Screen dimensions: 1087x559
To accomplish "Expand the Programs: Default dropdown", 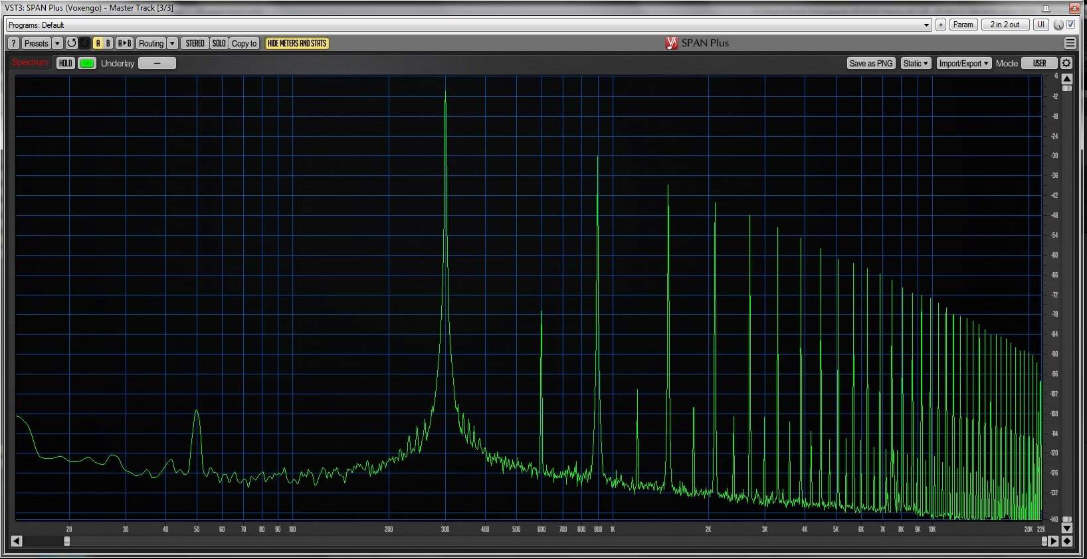I will coord(926,25).
